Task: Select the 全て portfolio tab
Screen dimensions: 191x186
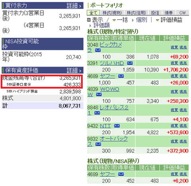Action: pyautogui.click(x=94, y=13)
